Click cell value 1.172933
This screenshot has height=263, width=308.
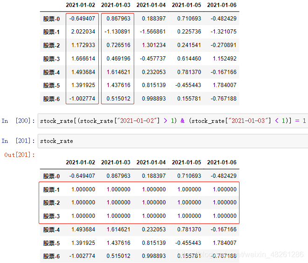coord(83,45)
